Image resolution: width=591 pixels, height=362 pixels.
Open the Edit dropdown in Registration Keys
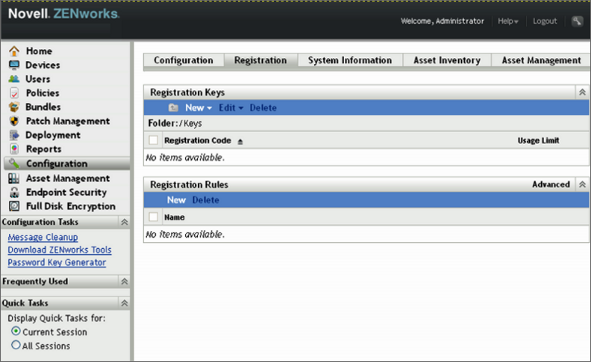(x=231, y=107)
